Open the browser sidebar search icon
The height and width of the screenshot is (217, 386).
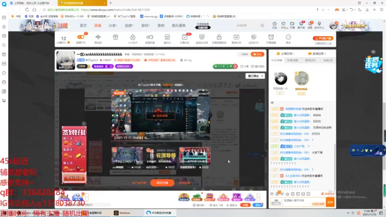coord(4,45)
